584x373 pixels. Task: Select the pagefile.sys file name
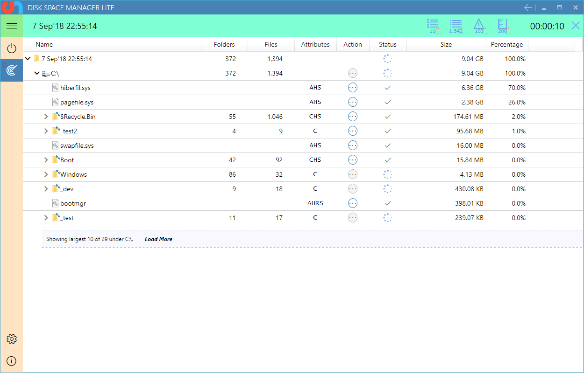(x=77, y=102)
